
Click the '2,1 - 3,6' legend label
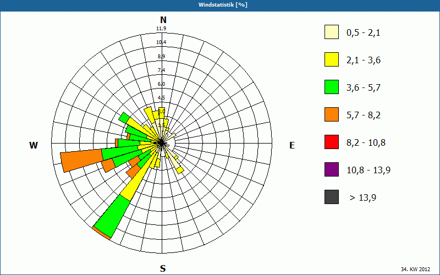(364, 61)
